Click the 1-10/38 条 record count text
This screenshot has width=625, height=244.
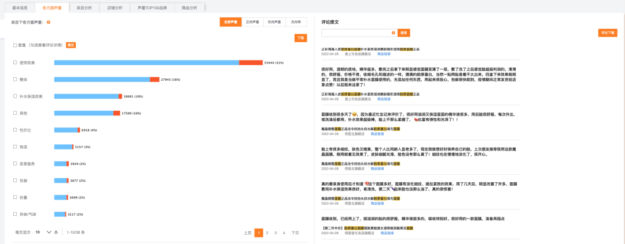tap(76, 232)
